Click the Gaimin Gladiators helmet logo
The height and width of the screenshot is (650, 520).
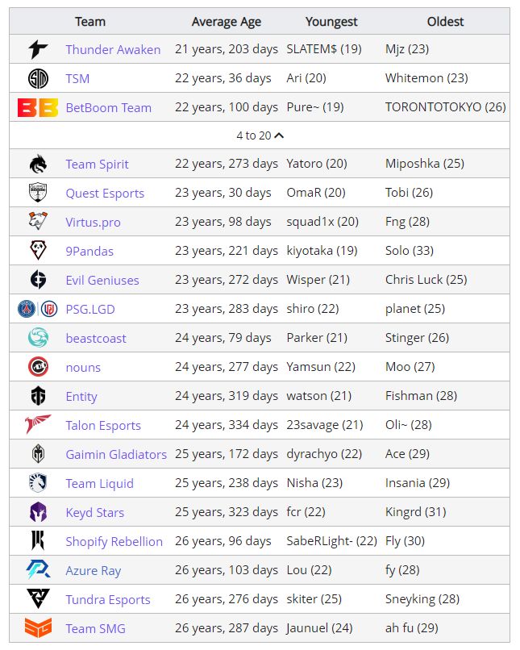tap(38, 454)
